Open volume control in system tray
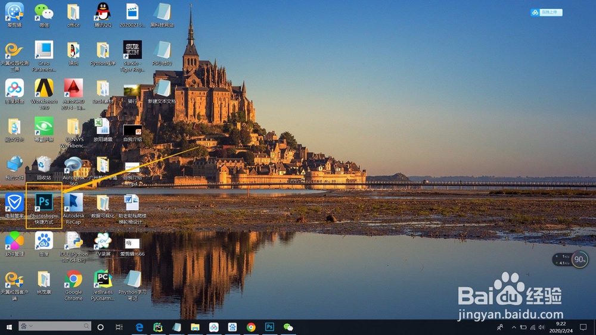Screen dimensions: 596x335 point(542,327)
